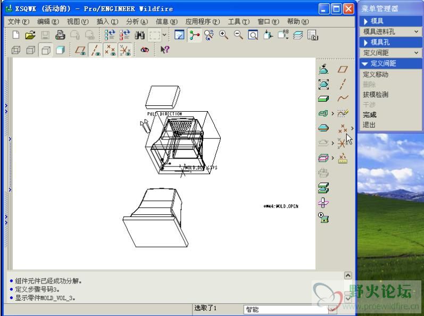Click the mold opening tool icon

point(323,188)
